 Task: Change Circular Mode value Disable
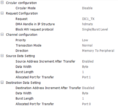(x=87, y=8)
